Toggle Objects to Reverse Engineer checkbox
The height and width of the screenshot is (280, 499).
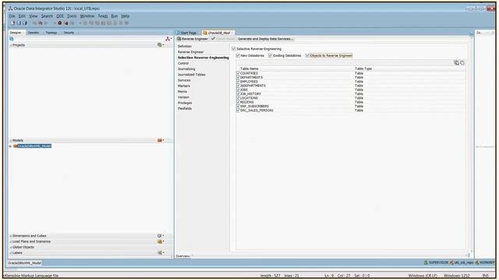pos(307,55)
